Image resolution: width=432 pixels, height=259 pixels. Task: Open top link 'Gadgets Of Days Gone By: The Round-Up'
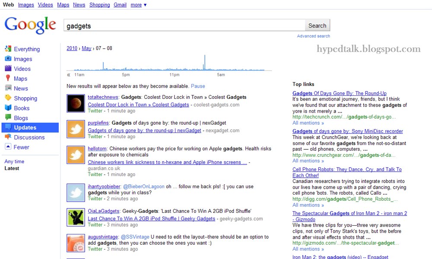click(x=340, y=93)
